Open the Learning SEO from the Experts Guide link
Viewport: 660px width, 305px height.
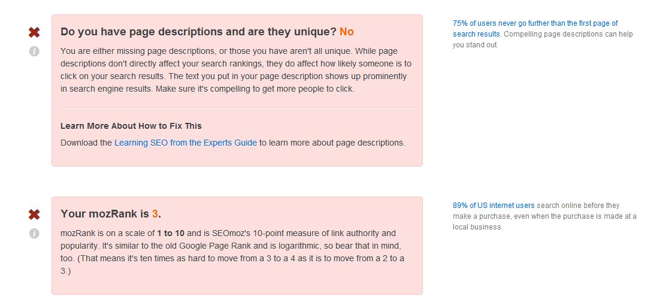click(x=186, y=143)
